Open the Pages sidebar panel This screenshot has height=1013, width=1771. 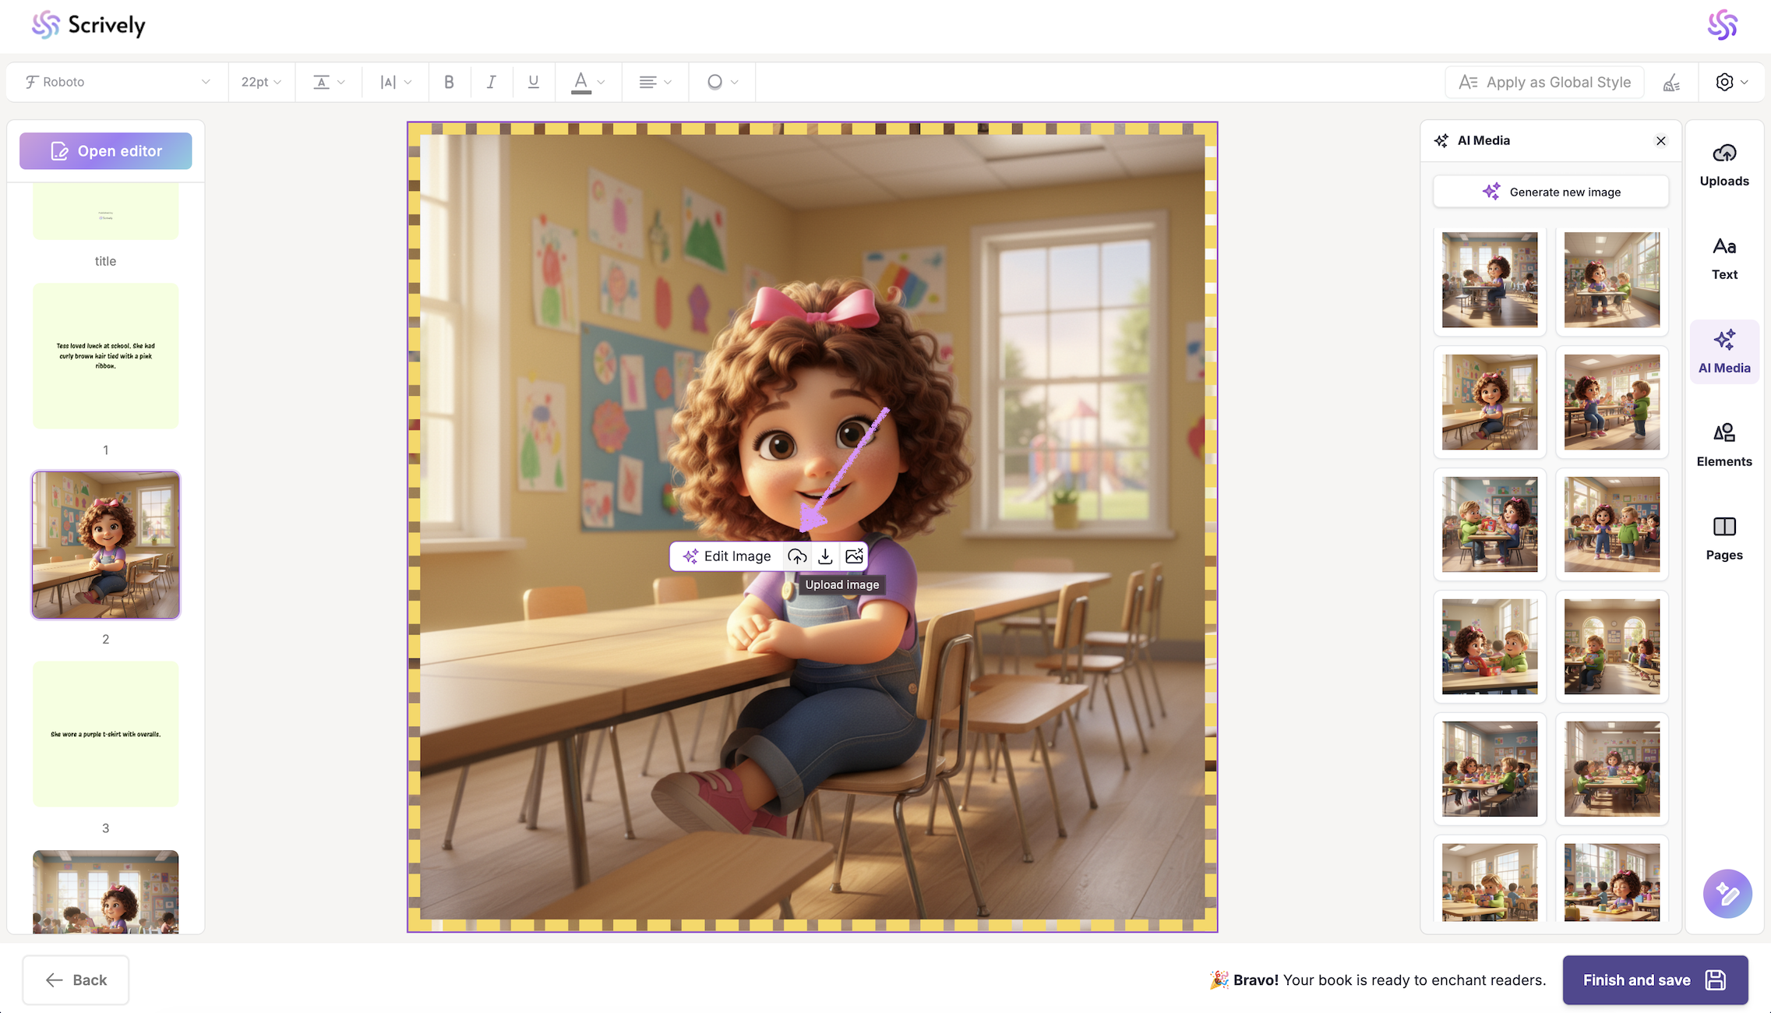(x=1723, y=538)
